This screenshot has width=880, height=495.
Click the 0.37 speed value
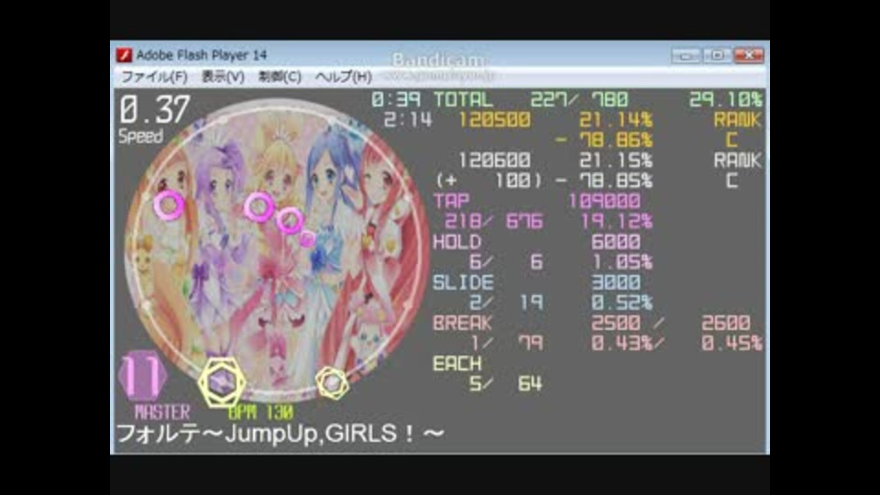pyautogui.click(x=154, y=109)
